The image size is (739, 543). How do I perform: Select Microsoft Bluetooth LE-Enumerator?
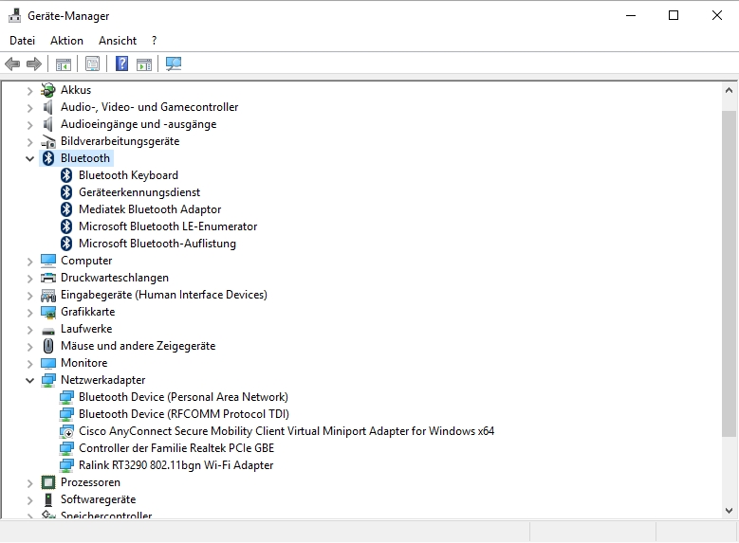pos(168,226)
